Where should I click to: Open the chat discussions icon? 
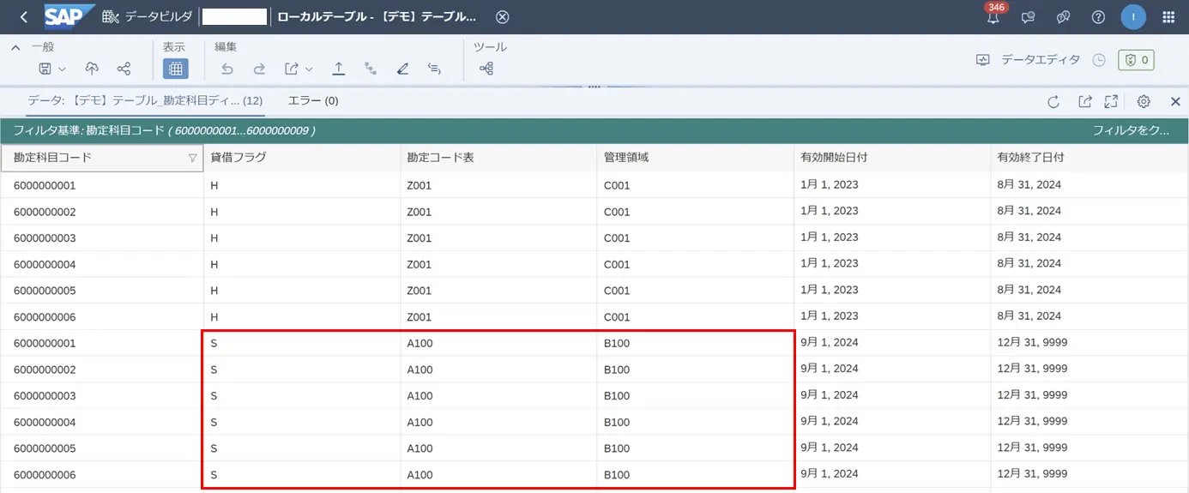(x=1029, y=17)
